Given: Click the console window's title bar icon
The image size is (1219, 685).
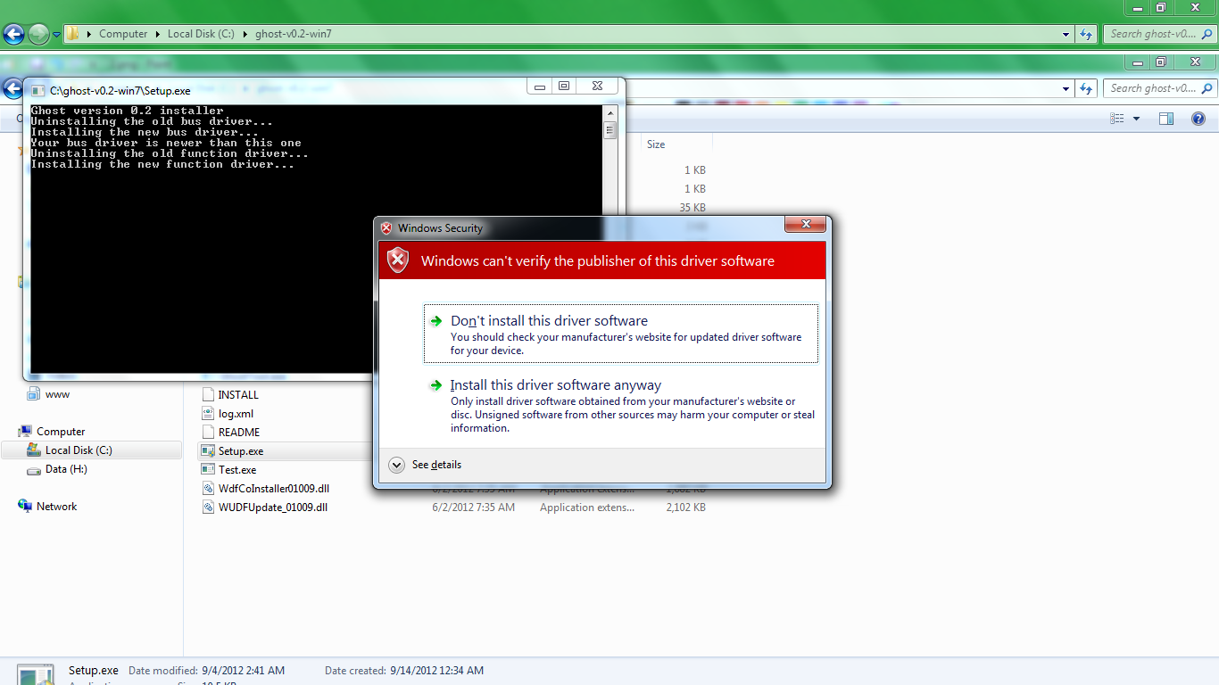Looking at the screenshot, I should click(x=37, y=90).
